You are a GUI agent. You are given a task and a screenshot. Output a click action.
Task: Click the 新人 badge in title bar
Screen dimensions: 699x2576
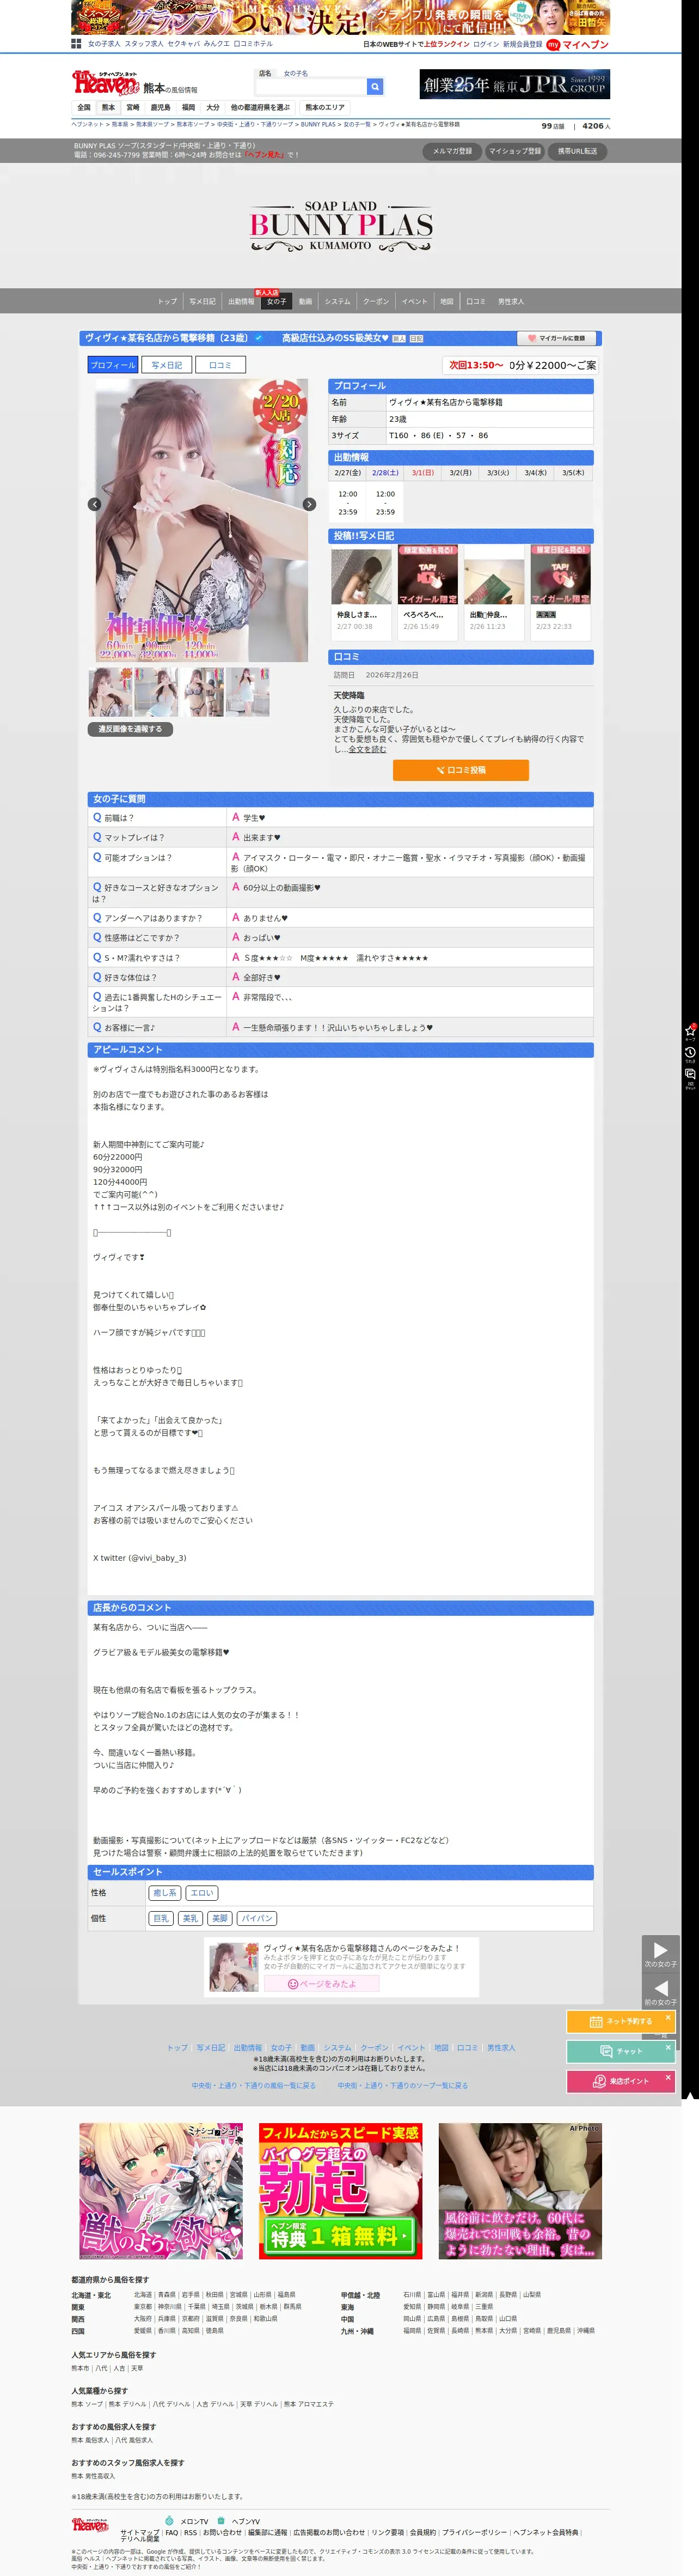pyautogui.click(x=400, y=338)
